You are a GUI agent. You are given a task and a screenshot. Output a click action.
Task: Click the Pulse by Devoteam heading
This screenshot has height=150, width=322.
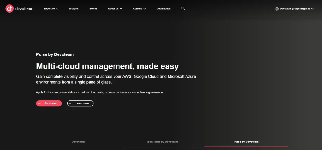55,54
